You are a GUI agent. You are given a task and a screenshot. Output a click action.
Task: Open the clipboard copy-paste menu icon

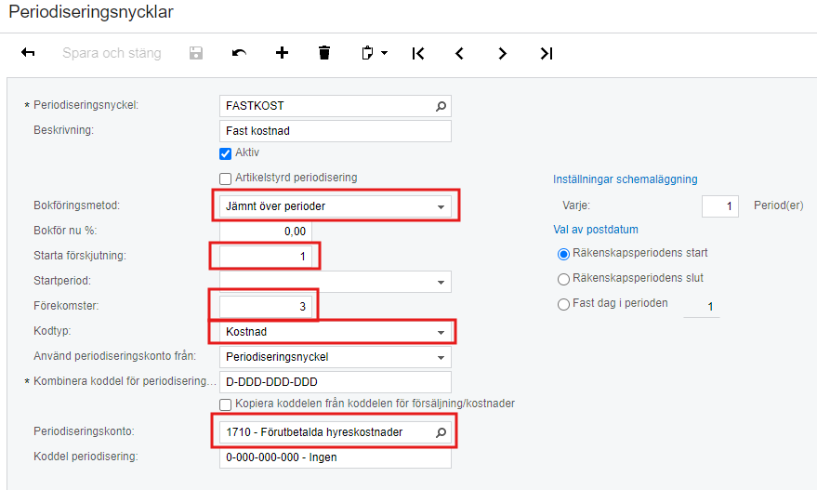coord(375,53)
